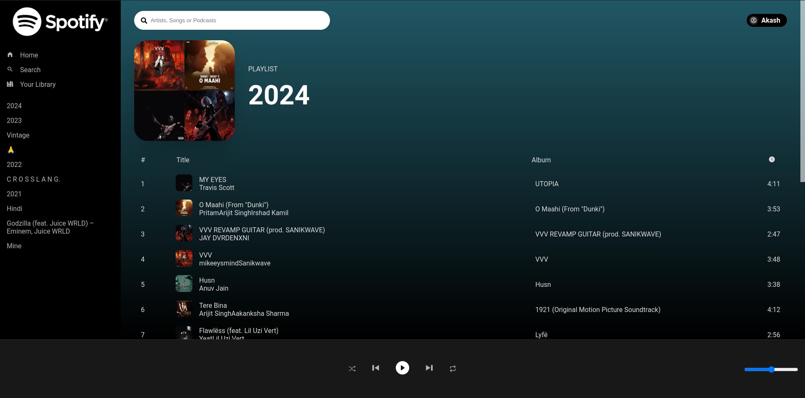The height and width of the screenshot is (398, 805).
Task: Open the 2023 playlist
Action: (x=14, y=120)
